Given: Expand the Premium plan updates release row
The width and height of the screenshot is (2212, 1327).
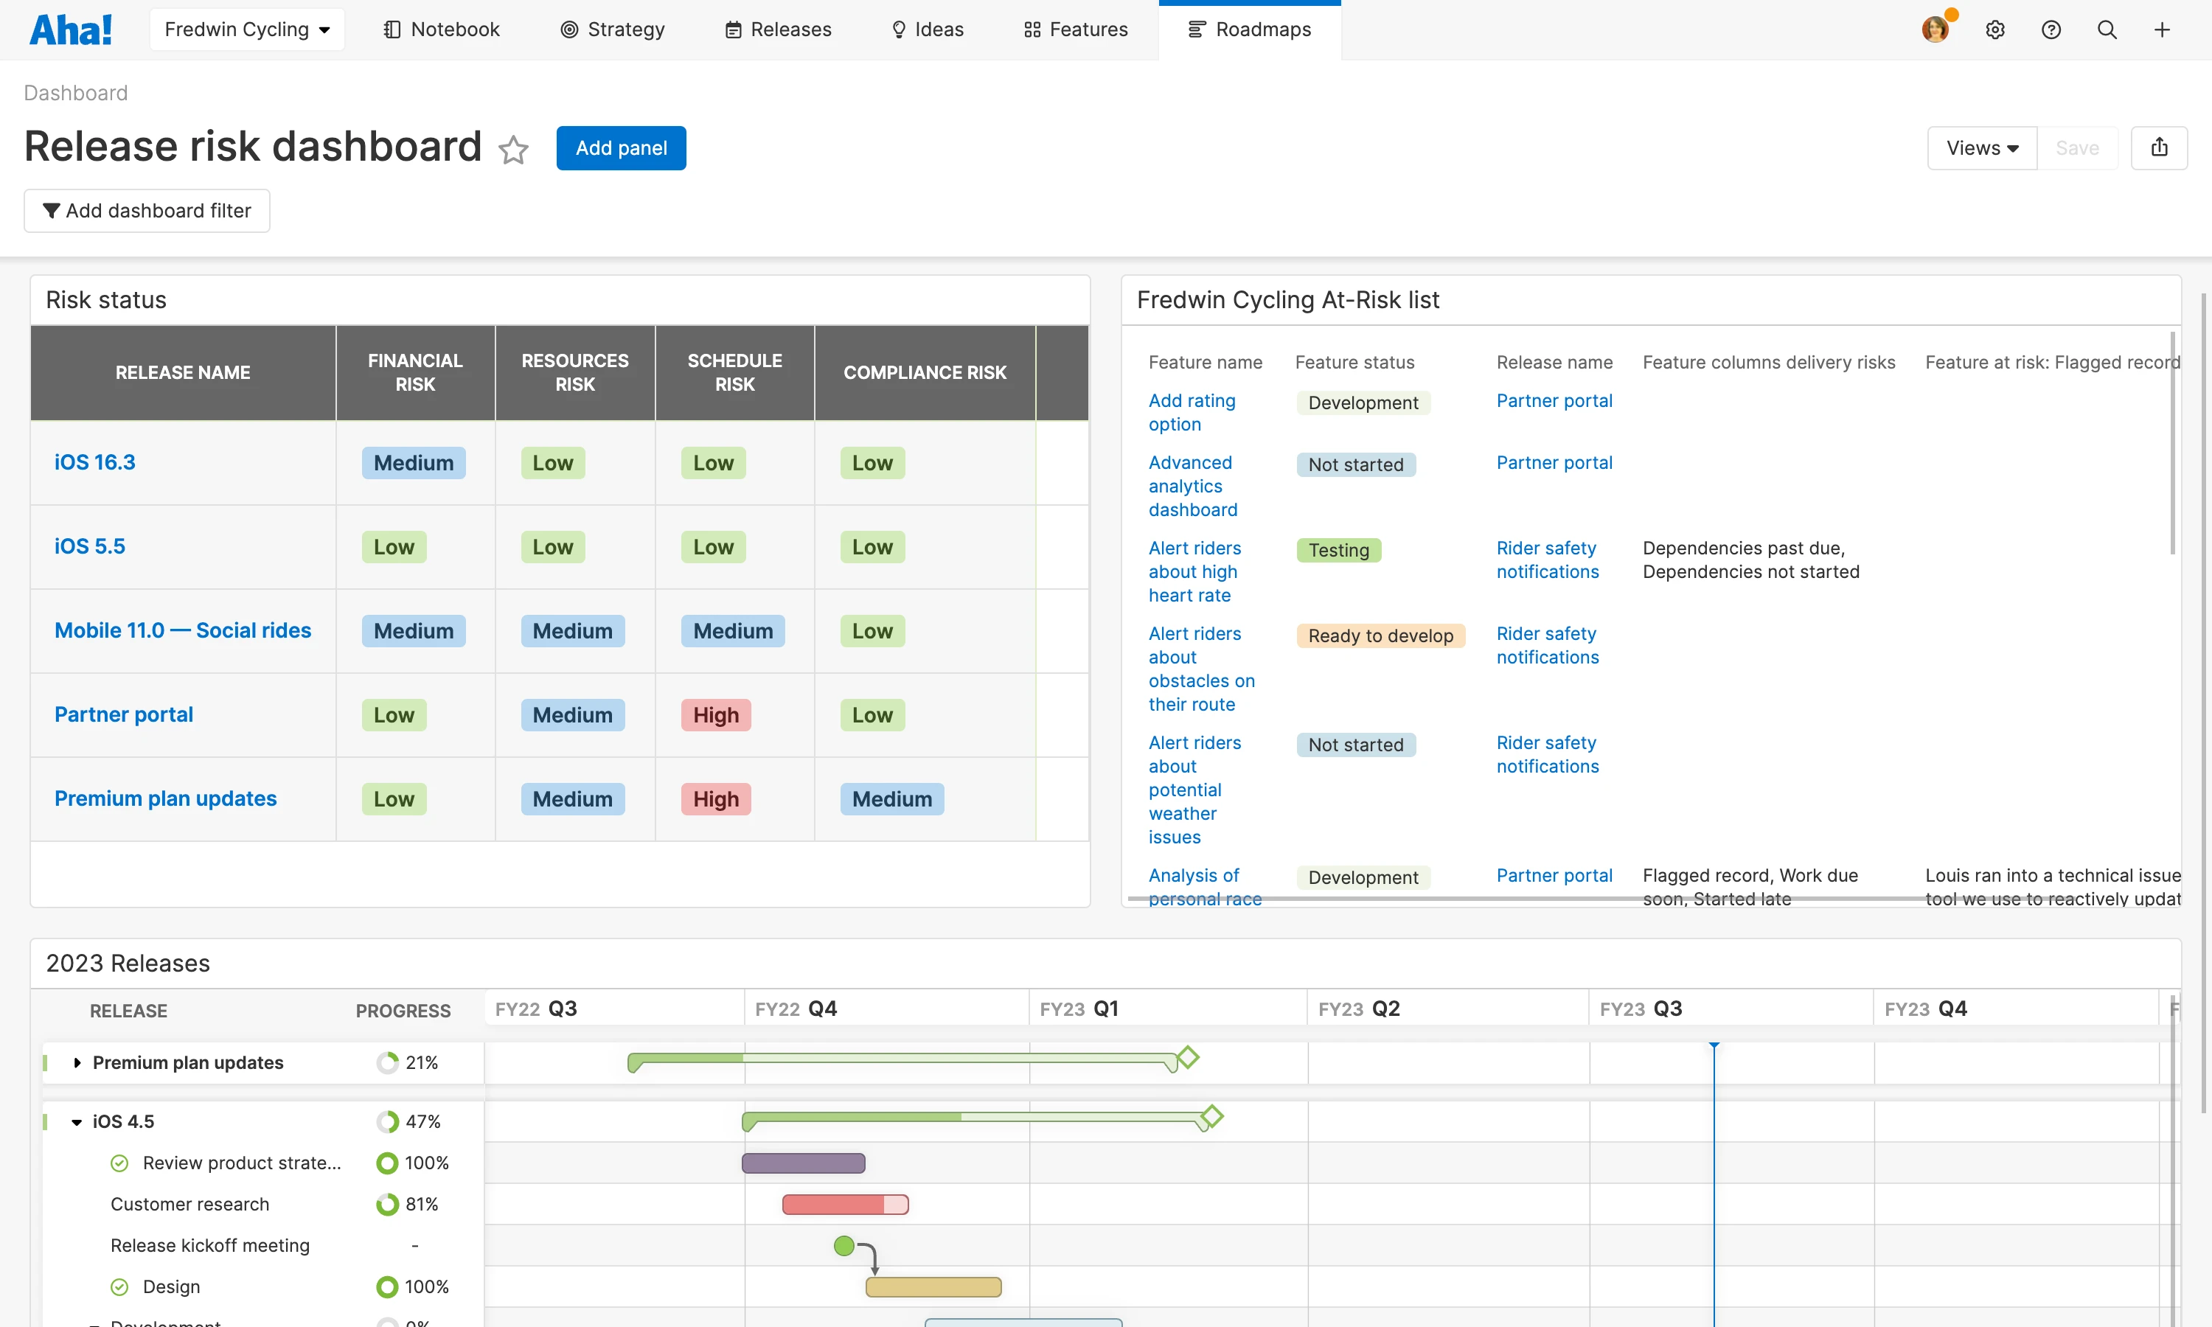Looking at the screenshot, I should click(79, 1062).
